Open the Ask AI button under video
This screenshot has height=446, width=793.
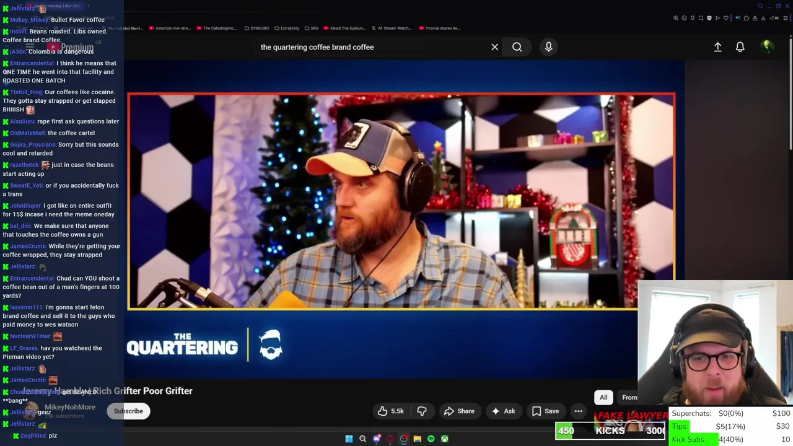[503, 411]
